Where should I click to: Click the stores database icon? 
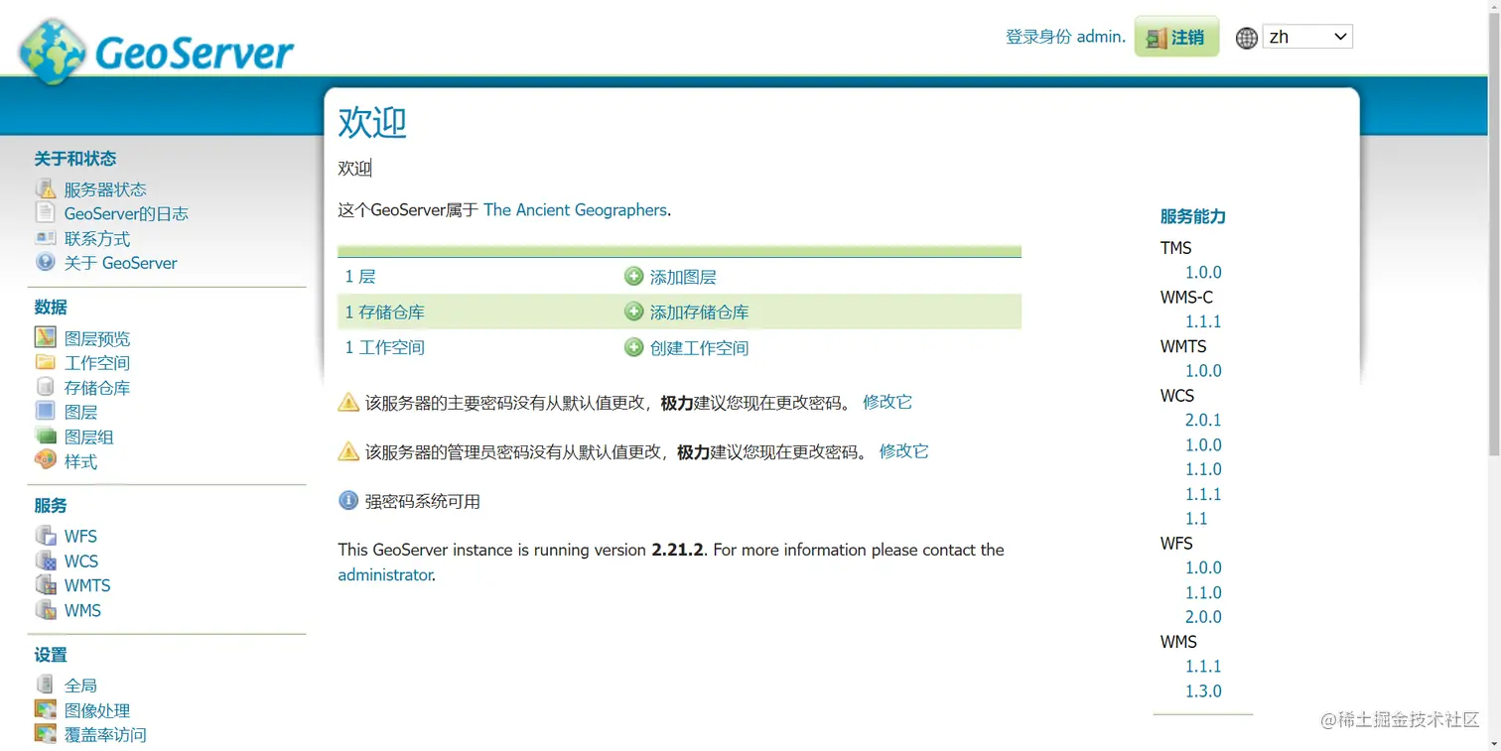[x=46, y=387]
